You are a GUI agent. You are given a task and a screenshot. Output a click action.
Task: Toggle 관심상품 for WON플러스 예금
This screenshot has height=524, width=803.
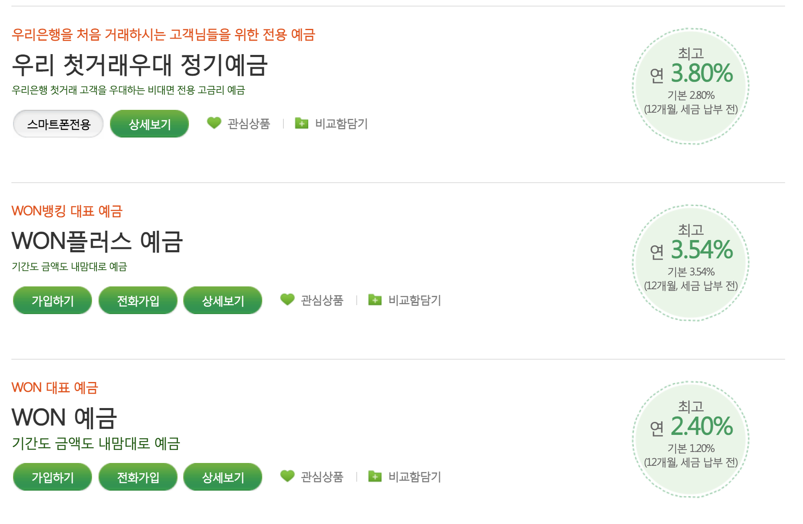(x=322, y=300)
